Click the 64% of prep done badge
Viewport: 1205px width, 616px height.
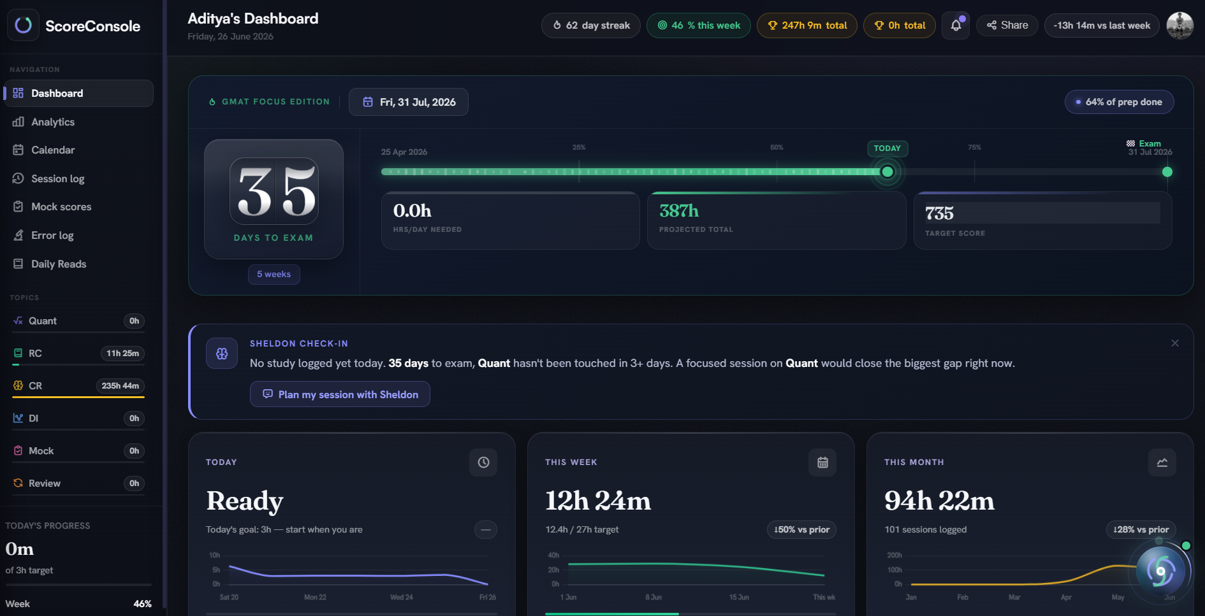(x=1120, y=102)
